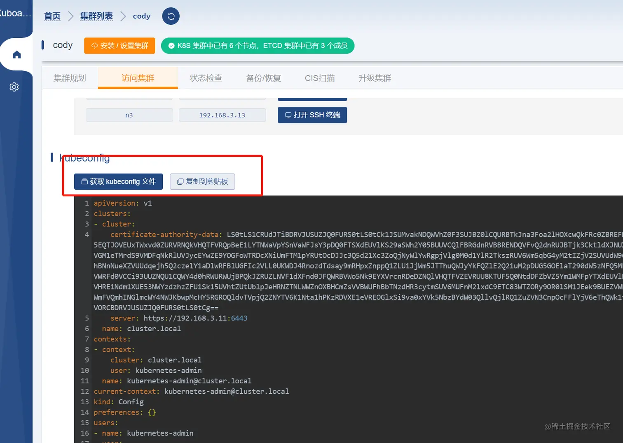The image size is (623, 443).
Task: Select the 访问集群 tab
Action: click(x=138, y=78)
